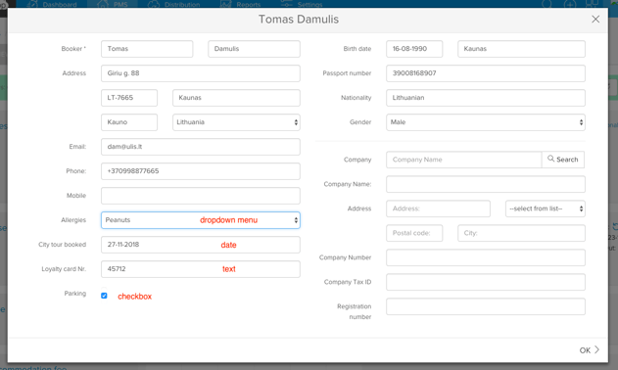The image size is (618, 370).
Task: Toggle the Parking checkbox
Action: [x=104, y=296]
